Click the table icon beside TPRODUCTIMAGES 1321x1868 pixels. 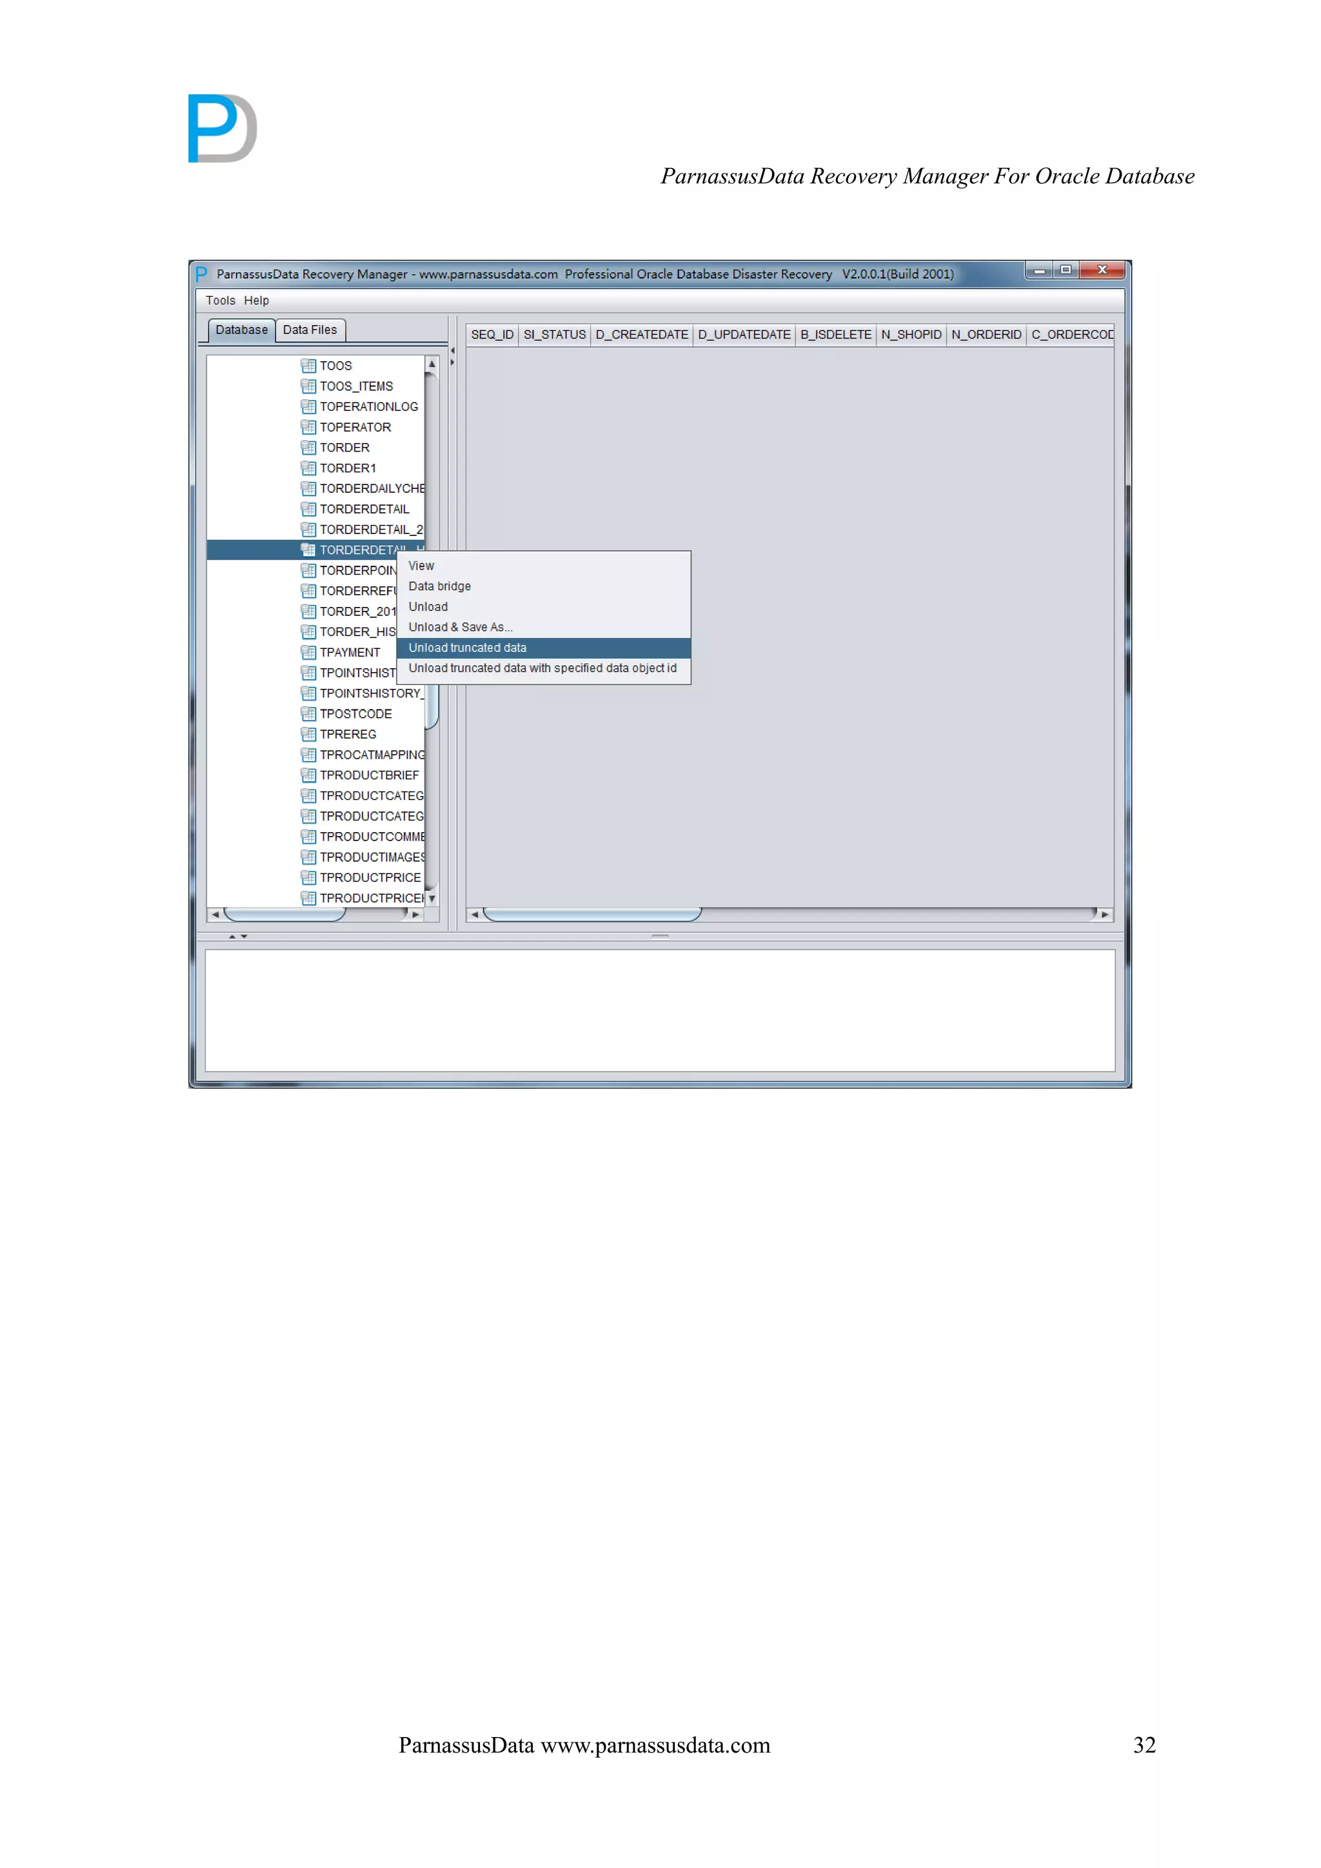[x=308, y=857]
